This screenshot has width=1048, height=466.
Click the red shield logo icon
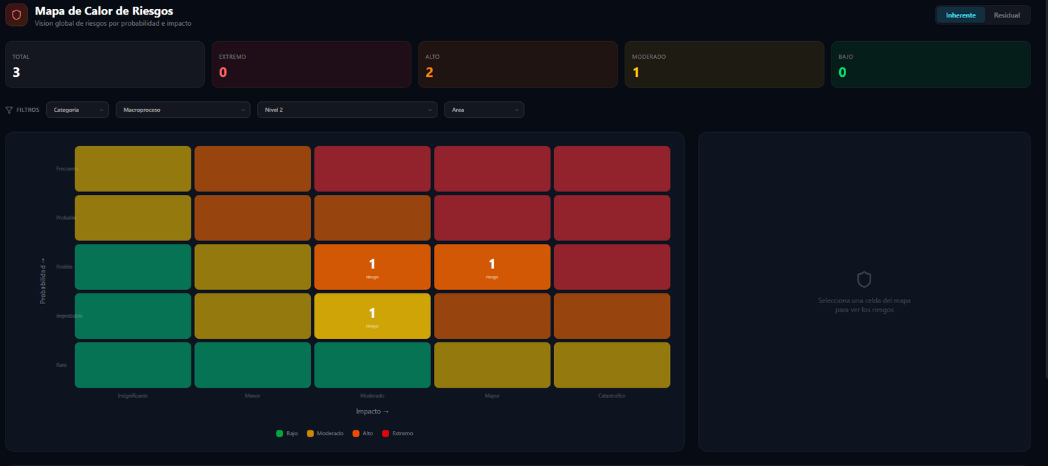[x=16, y=15]
